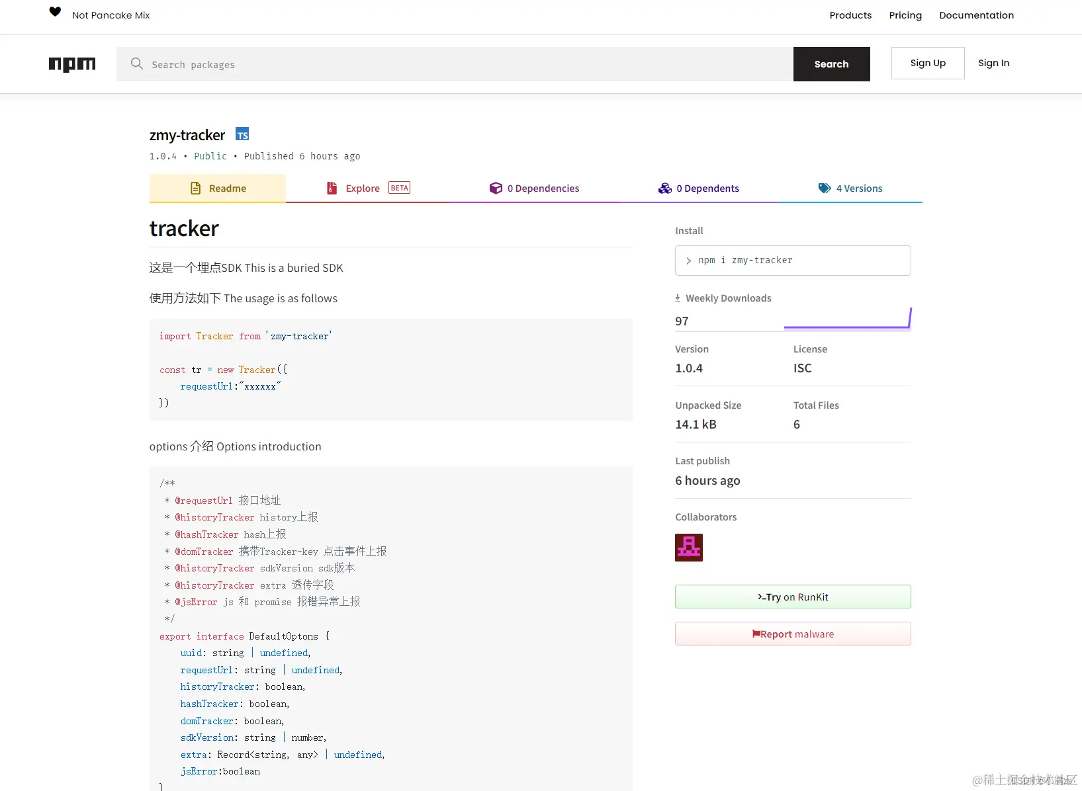Screen dimensions: 1082x791
Task: Click the 'requestUrl:"xxxxxx"' code line
Action: [230, 386]
